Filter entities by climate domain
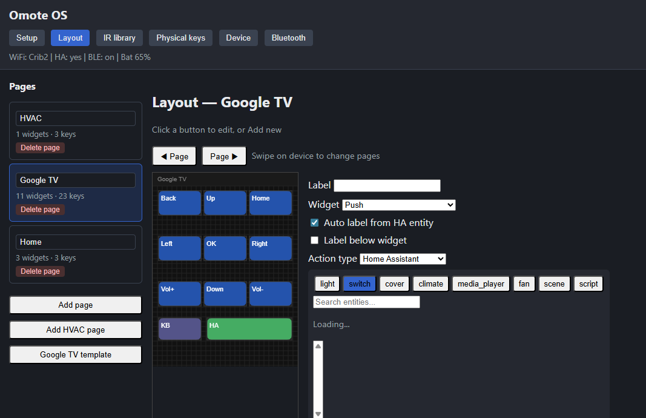The image size is (646, 418). pyautogui.click(x=430, y=284)
